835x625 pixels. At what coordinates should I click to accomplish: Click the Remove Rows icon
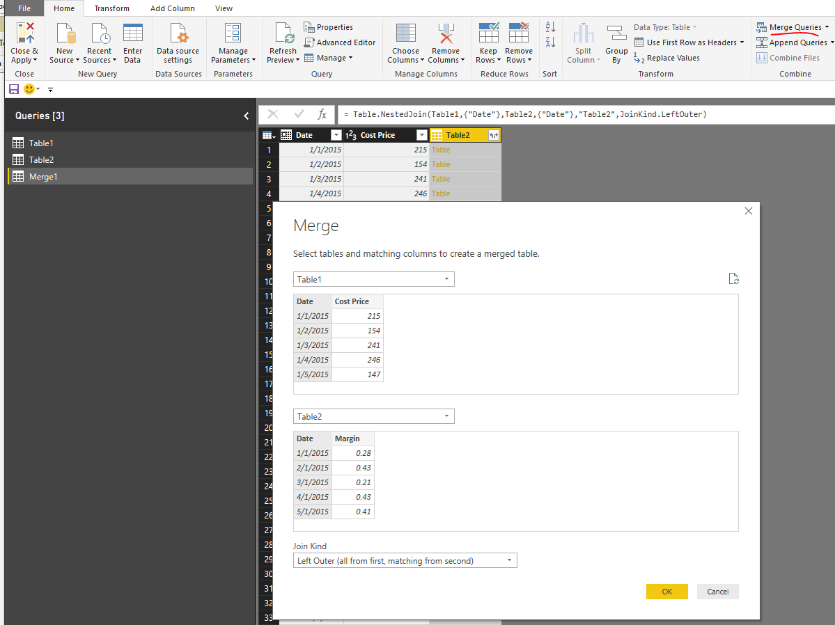pos(519,33)
